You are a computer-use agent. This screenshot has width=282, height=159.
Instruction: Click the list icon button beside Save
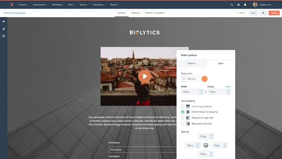tap(263, 13)
